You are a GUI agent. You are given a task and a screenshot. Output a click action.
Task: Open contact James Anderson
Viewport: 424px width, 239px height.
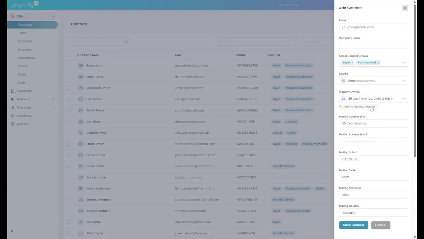99,200
